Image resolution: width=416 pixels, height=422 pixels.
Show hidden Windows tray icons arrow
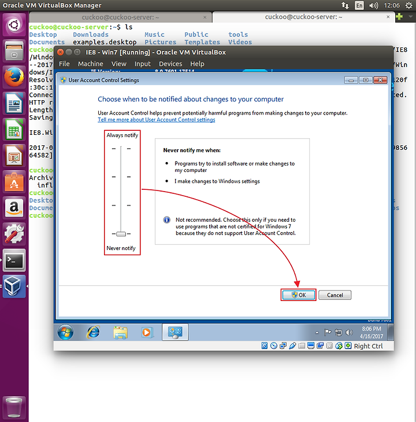[317, 333]
